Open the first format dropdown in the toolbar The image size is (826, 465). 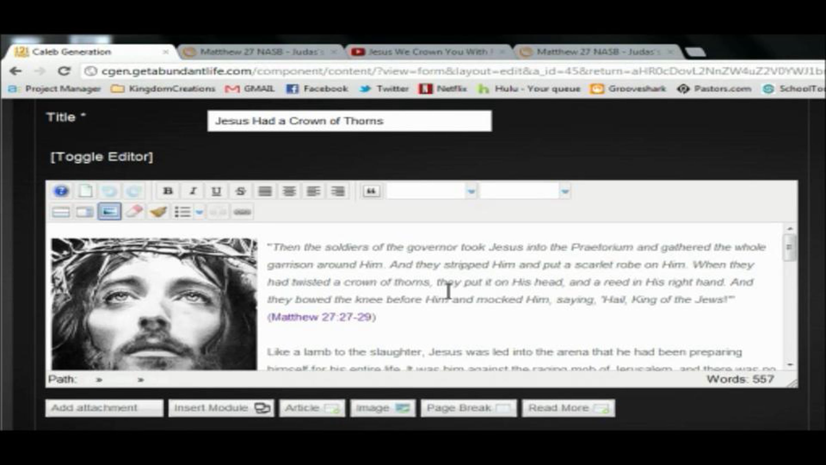[x=471, y=191]
